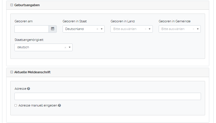This screenshot has width=216, height=123.
Task: Click the Aktuelle Meldeanschrift panel heading
Action: coord(32,72)
